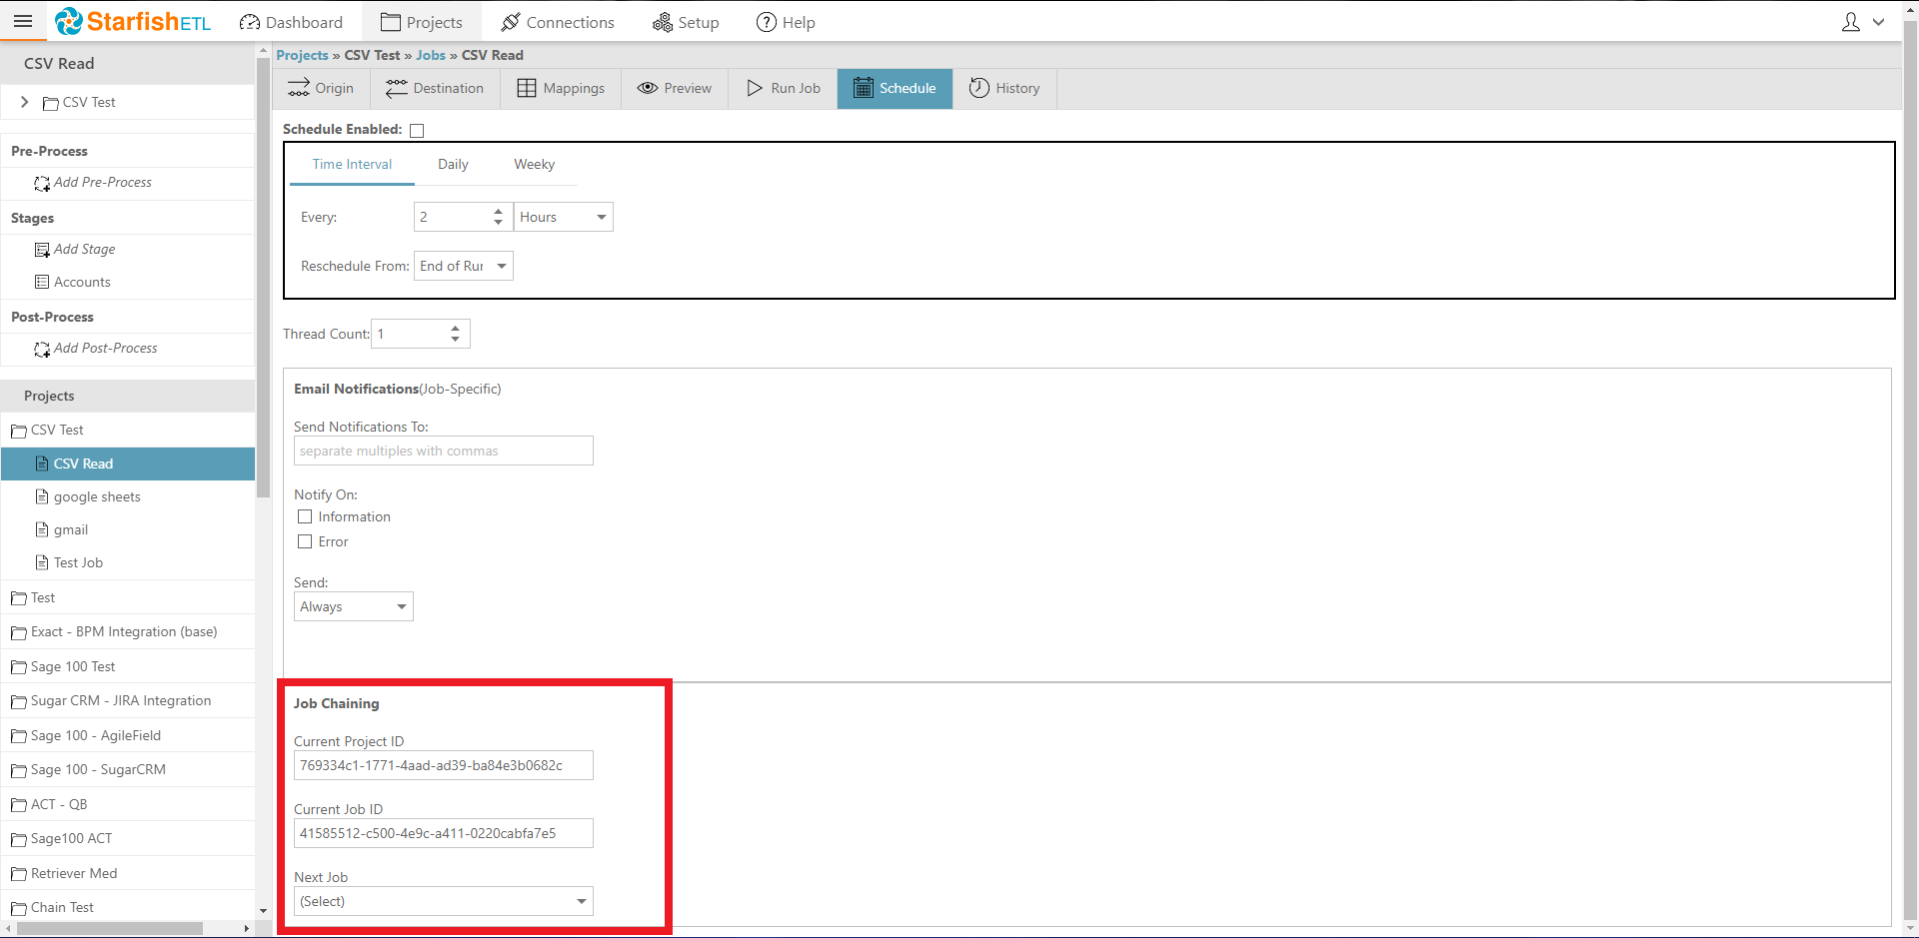
Task: Increase the Every interval value
Action: point(498,211)
